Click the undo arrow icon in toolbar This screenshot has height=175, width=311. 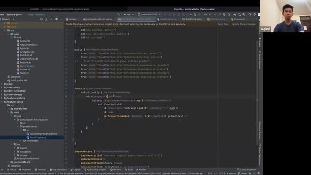229,14
